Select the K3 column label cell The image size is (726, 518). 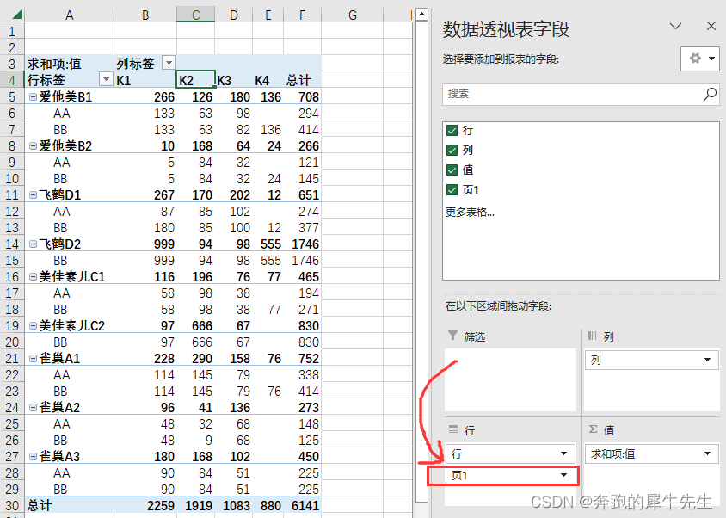(234, 80)
